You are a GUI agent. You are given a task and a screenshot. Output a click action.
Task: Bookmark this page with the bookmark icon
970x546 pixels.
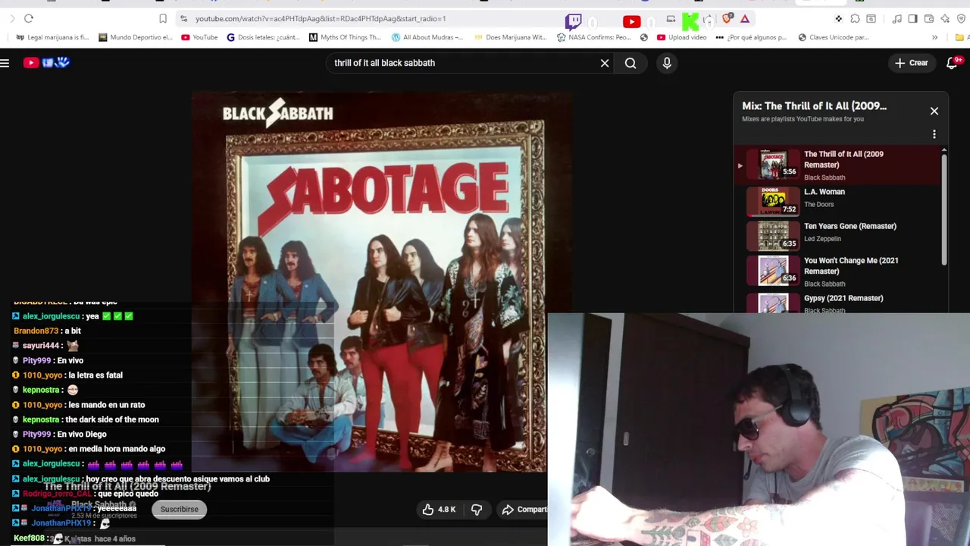click(163, 18)
